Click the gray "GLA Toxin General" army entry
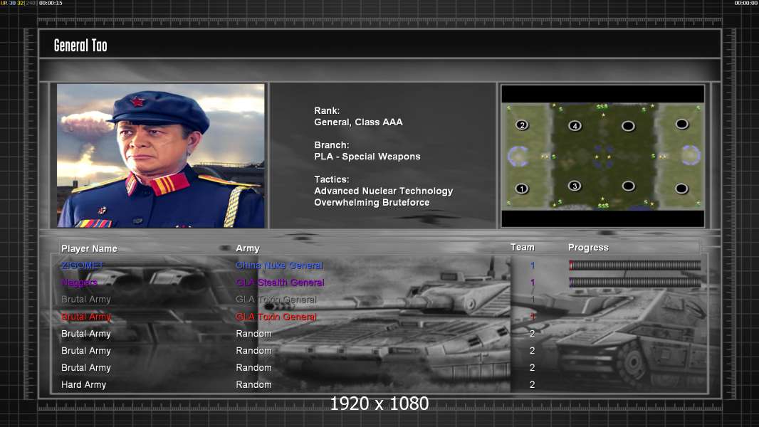This screenshot has width=759, height=427. pyautogui.click(x=276, y=300)
